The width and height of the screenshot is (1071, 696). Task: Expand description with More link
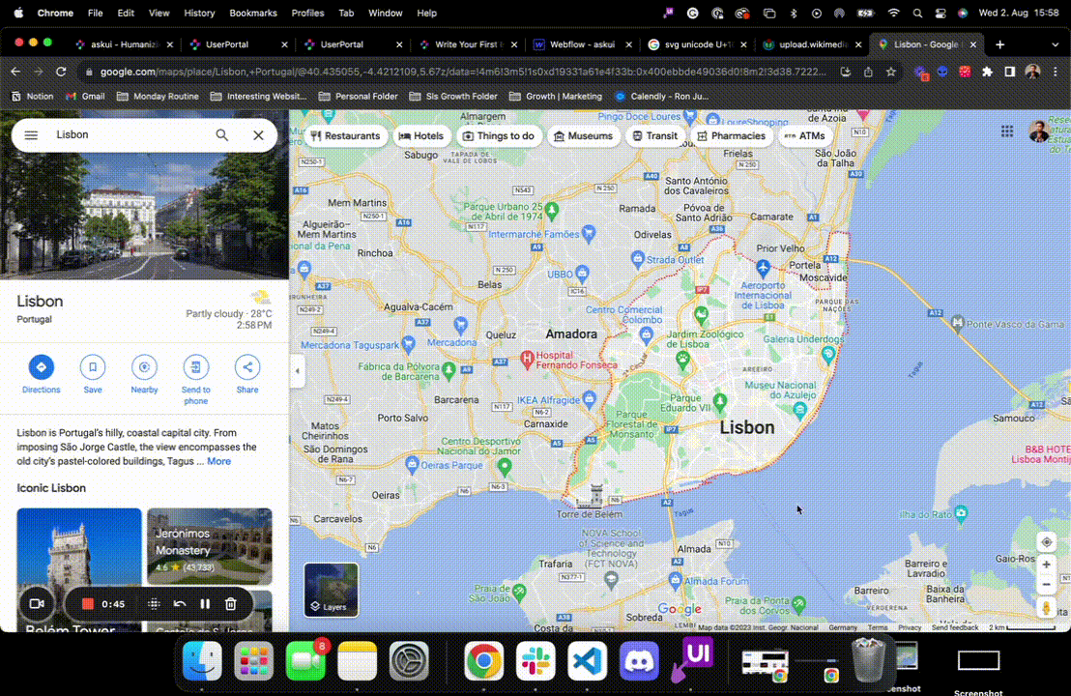[218, 461]
